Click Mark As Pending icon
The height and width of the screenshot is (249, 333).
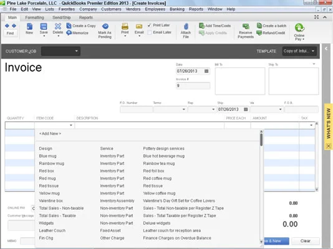click(x=105, y=26)
